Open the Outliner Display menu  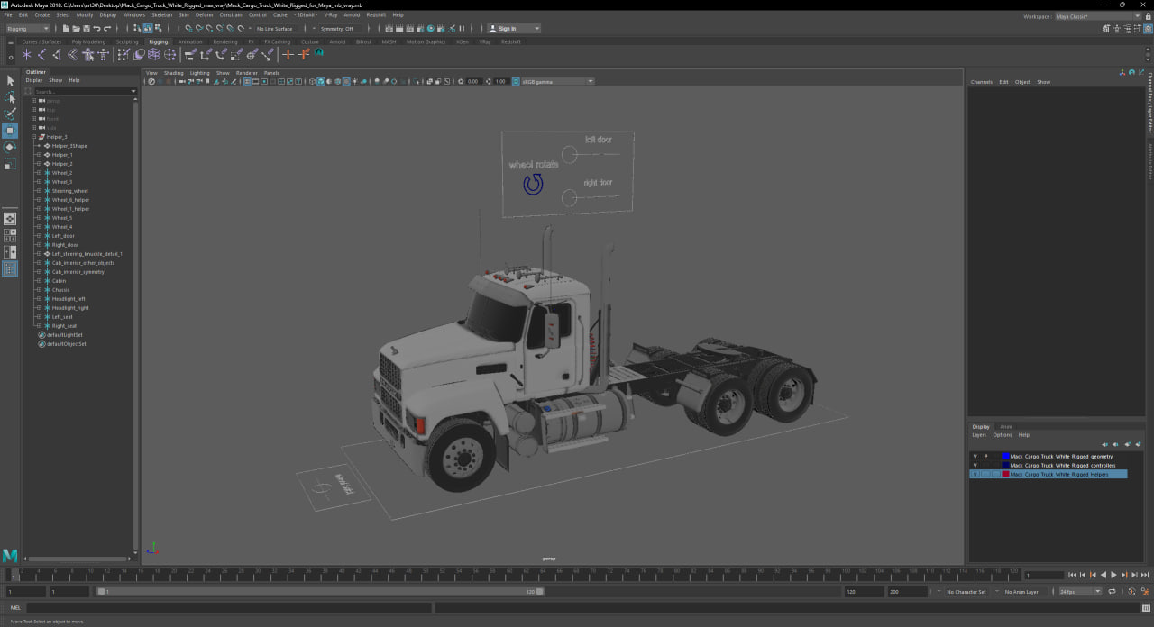coord(34,80)
